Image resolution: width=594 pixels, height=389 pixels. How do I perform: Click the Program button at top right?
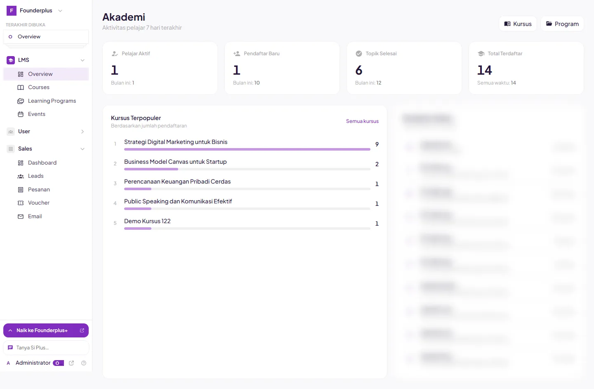point(562,24)
